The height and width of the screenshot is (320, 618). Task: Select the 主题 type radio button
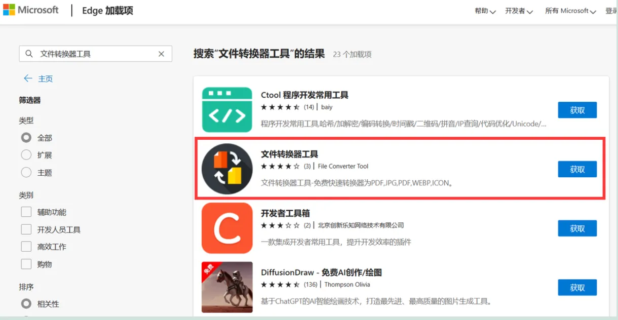26,173
